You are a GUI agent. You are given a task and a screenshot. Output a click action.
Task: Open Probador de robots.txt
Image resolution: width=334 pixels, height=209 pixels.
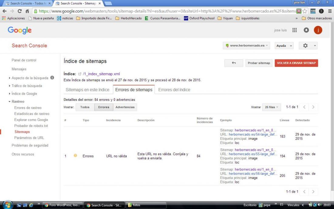click(x=31, y=126)
